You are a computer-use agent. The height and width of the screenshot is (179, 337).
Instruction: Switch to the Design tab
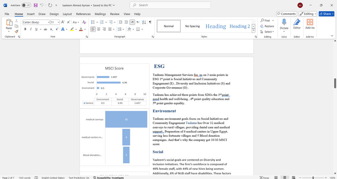pos(54,14)
